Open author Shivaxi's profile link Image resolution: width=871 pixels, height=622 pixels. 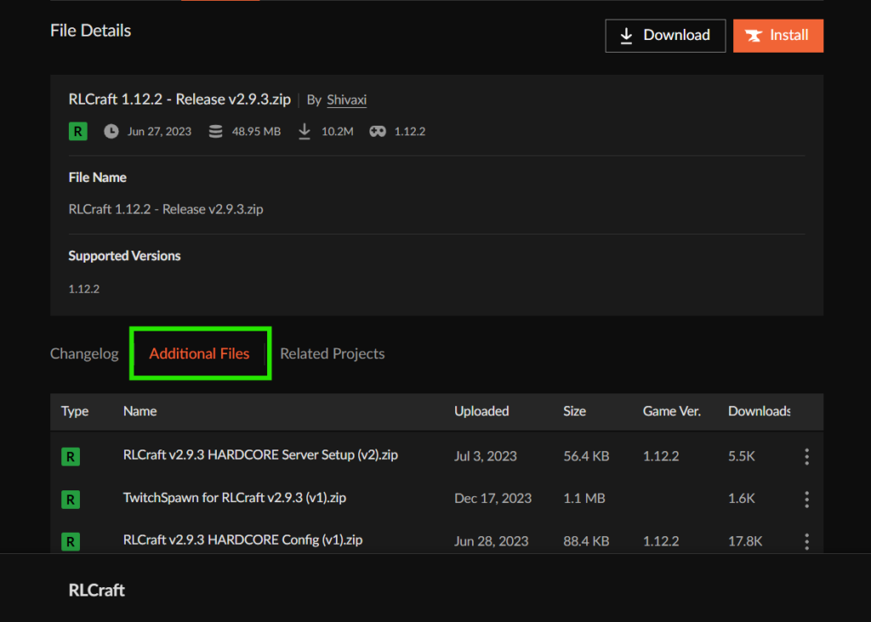point(346,100)
